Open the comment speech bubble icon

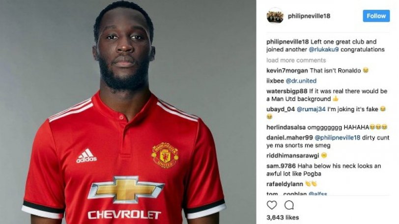(x=289, y=205)
